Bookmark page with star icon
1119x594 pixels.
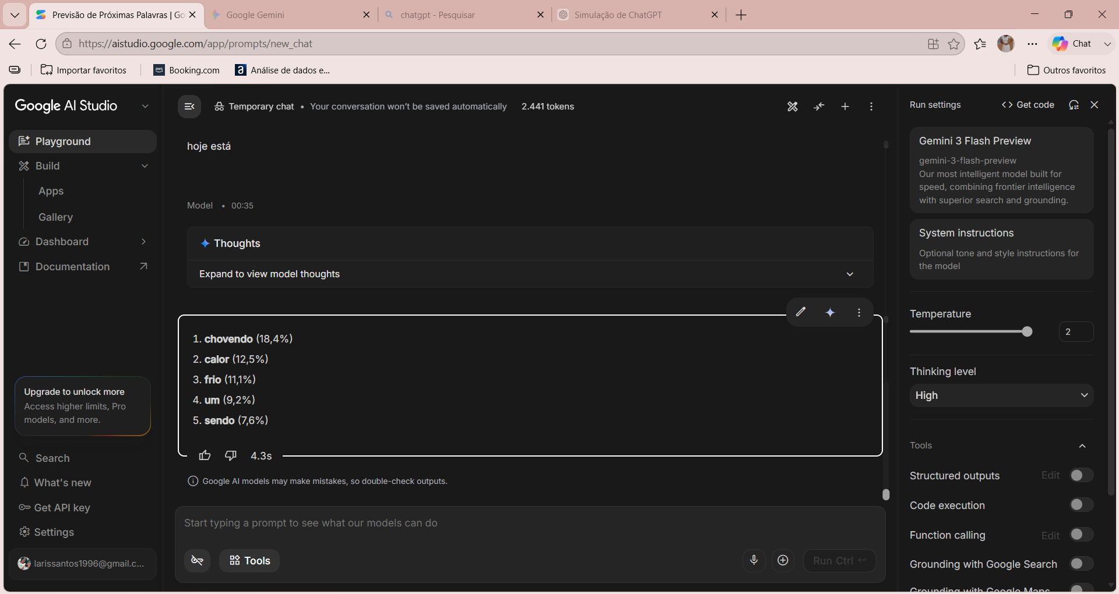coord(953,44)
